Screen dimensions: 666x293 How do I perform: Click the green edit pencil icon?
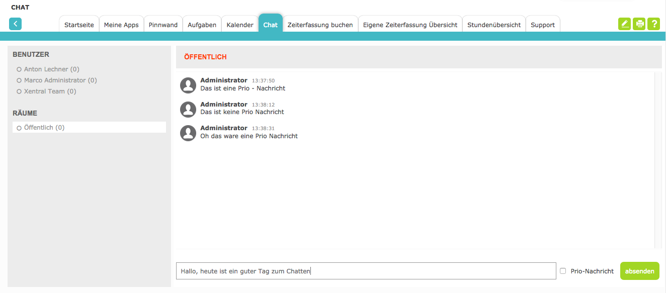click(624, 24)
